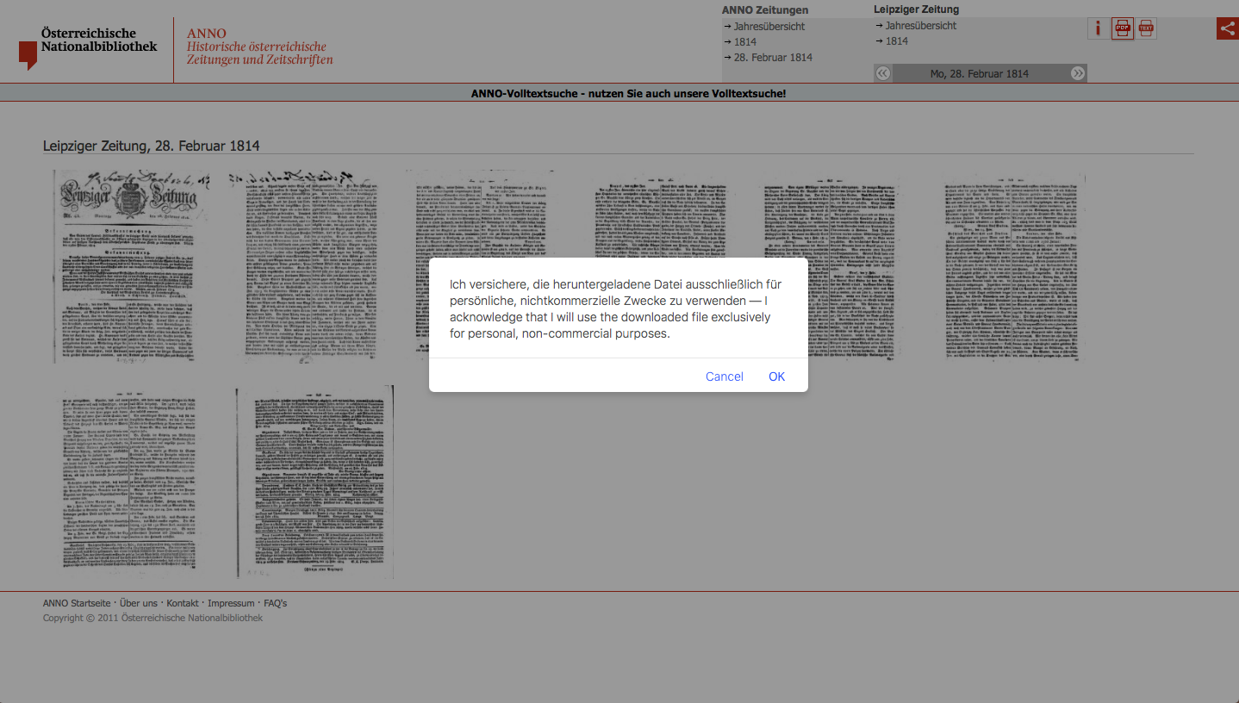Confirm the dialog with OK
The height and width of the screenshot is (703, 1239).
click(776, 376)
